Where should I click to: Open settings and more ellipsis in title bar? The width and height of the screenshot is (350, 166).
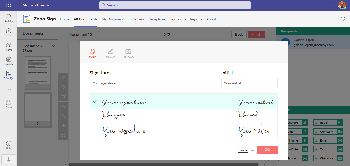click(332, 5)
